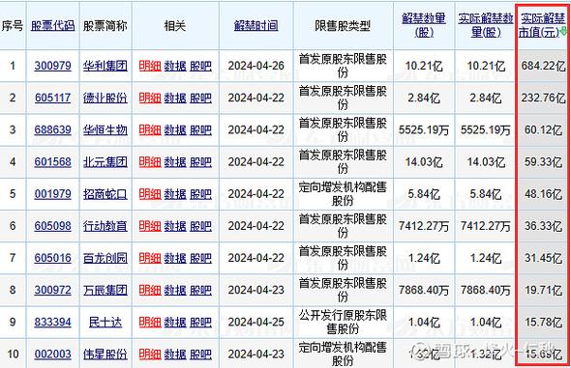Open stock code 833394 link
Screen dimensions: 571x368
pyautogui.click(x=53, y=322)
